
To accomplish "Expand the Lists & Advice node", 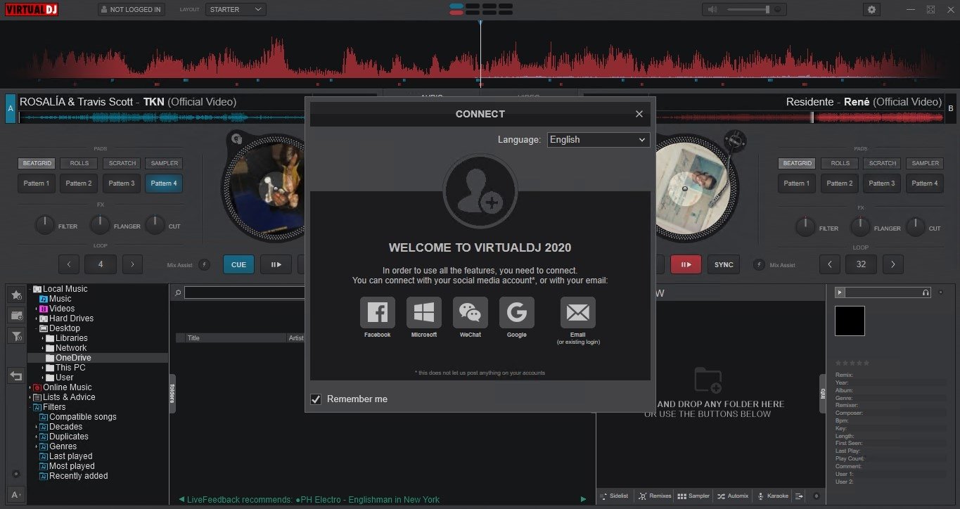I will [x=30, y=397].
